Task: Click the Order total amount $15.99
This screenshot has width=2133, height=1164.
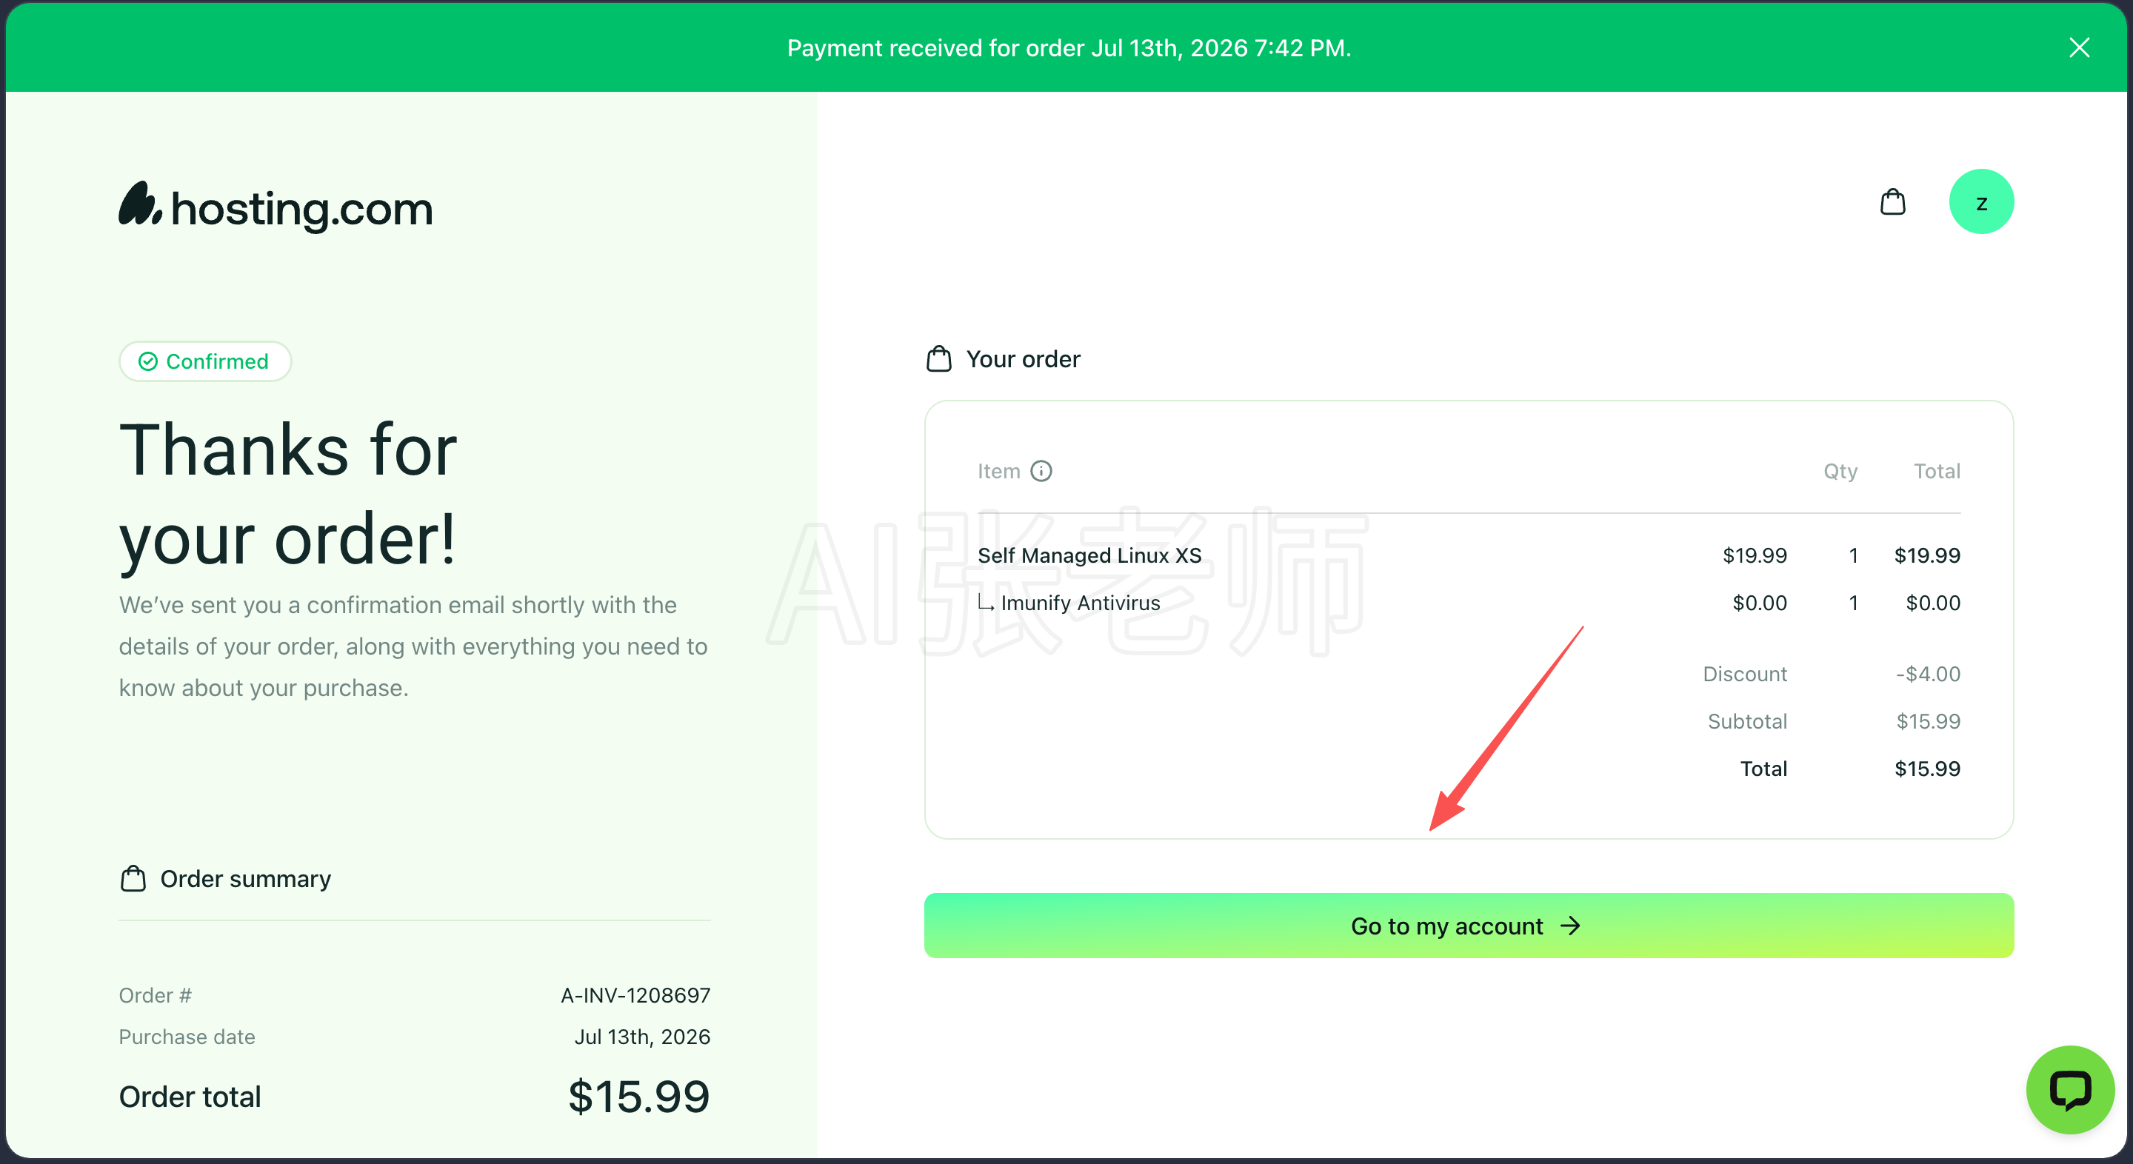Action: coord(638,1096)
